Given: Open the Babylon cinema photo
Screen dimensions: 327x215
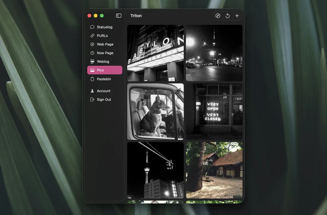Looking at the screenshot, I should [155, 53].
